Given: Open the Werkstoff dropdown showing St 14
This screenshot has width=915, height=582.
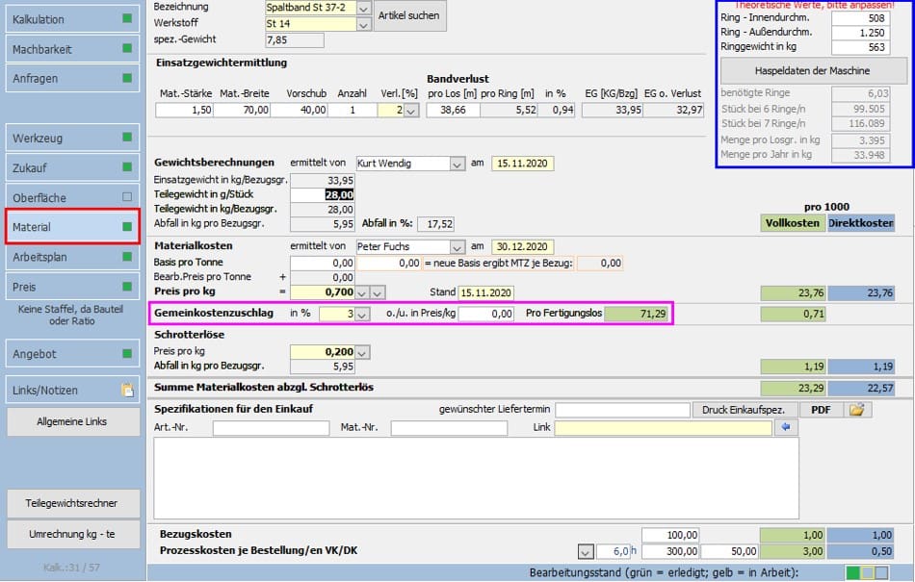Looking at the screenshot, I should tap(363, 24).
